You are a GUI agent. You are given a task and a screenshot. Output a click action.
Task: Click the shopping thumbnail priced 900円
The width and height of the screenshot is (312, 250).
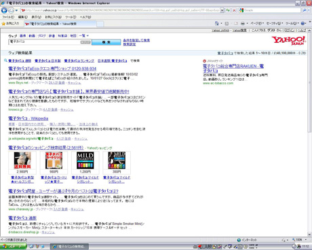tap(54, 160)
